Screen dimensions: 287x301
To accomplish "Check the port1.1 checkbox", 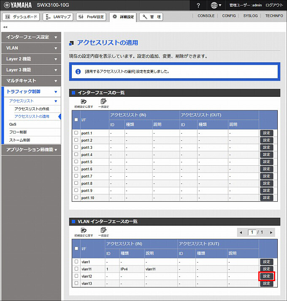I will click(76, 133).
